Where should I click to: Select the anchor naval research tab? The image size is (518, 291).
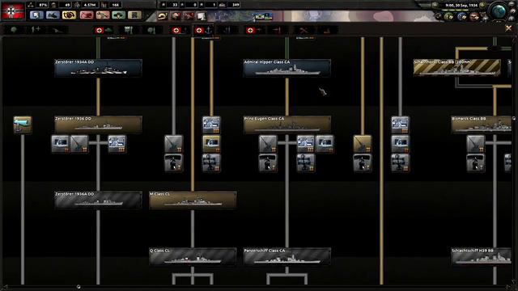click(203, 31)
